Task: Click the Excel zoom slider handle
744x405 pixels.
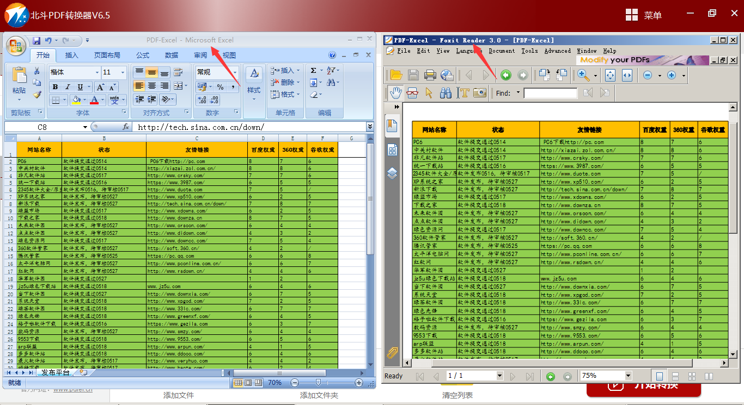Action: coord(318,383)
